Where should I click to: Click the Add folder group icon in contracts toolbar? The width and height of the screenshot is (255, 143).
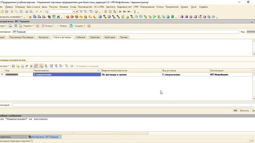18,66
